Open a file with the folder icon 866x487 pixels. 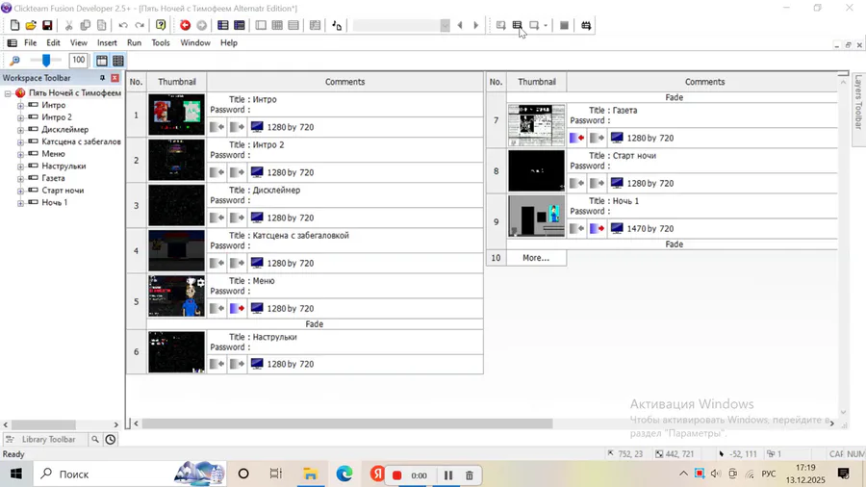tap(31, 25)
